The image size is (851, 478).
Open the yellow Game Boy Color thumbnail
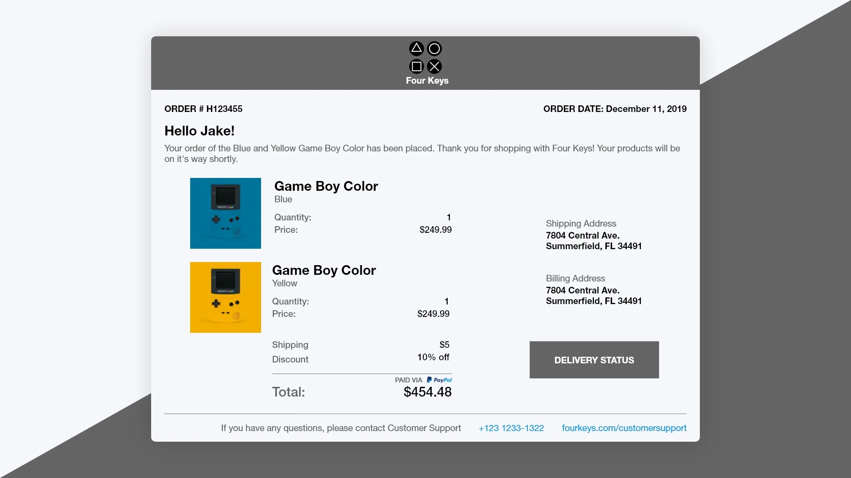(226, 297)
